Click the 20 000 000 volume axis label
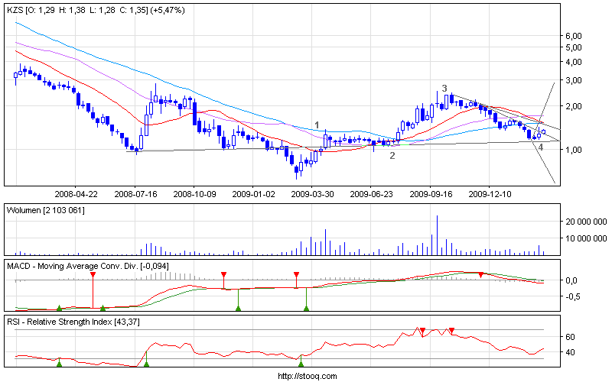Screen dimensions: 612x382 [x=585, y=222]
